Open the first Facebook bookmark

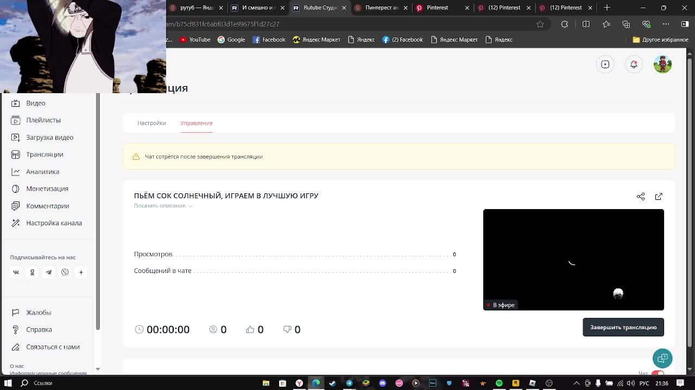coord(269,40)
